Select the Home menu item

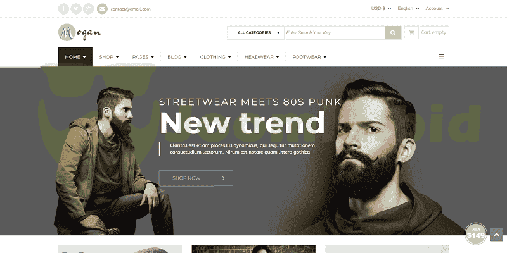[x=75, y=57]
